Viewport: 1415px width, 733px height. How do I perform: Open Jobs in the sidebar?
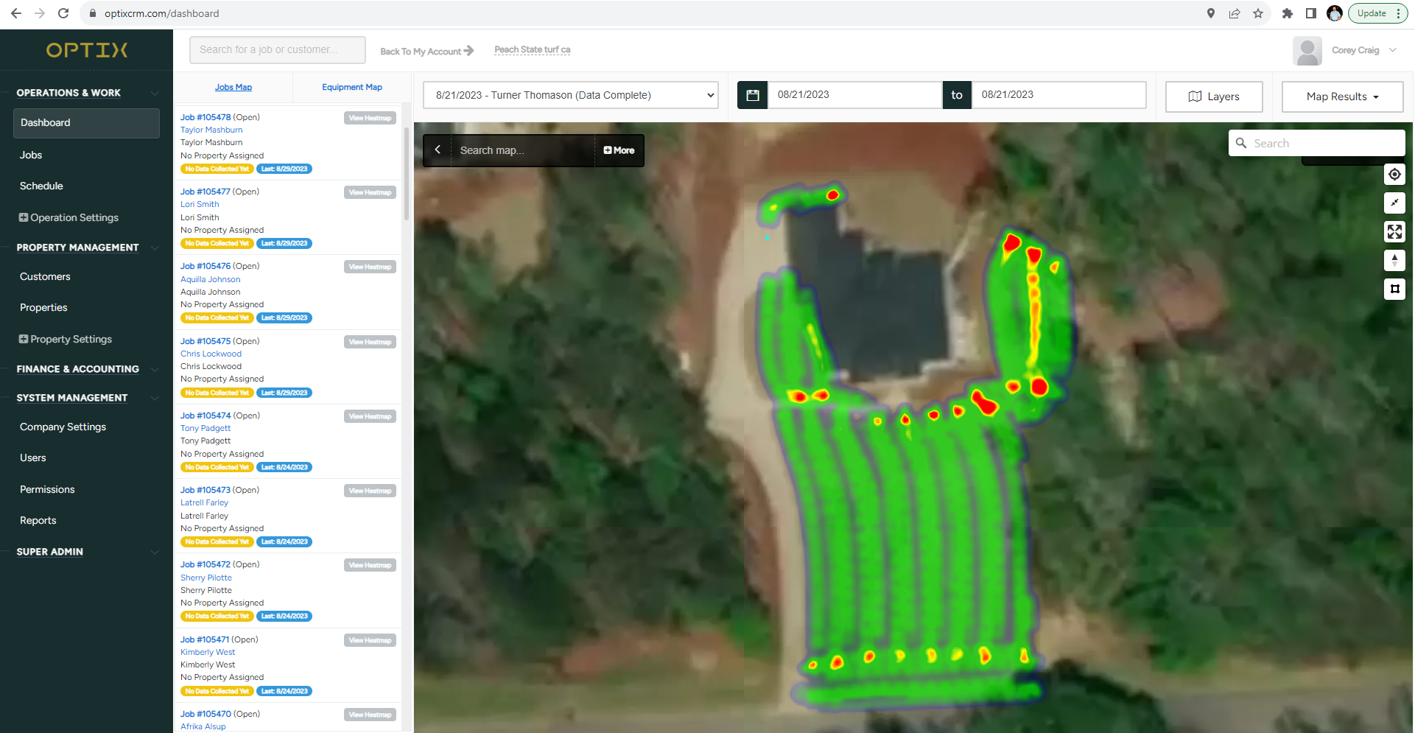pos(31,155)
